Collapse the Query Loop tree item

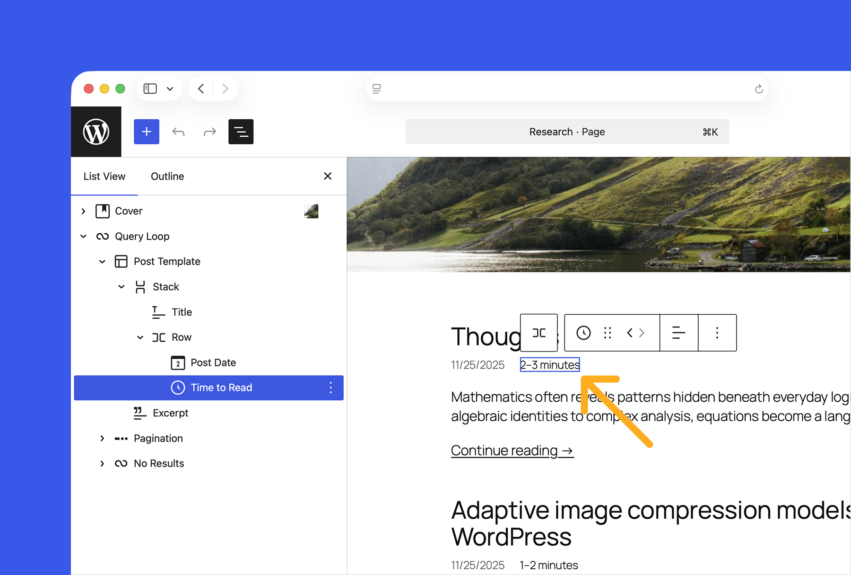click(83, 236)
